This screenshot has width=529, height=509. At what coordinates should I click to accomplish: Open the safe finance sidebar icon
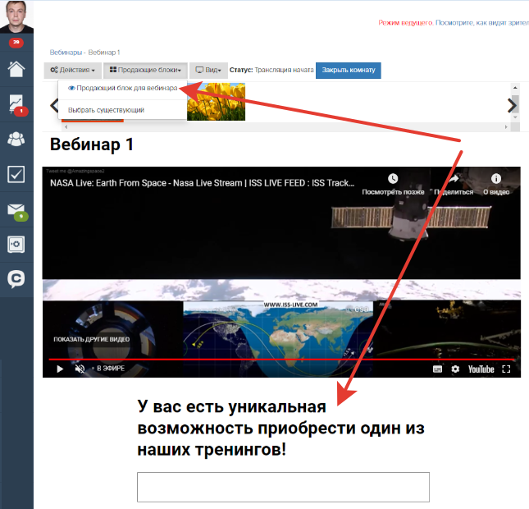pos(16,244)
